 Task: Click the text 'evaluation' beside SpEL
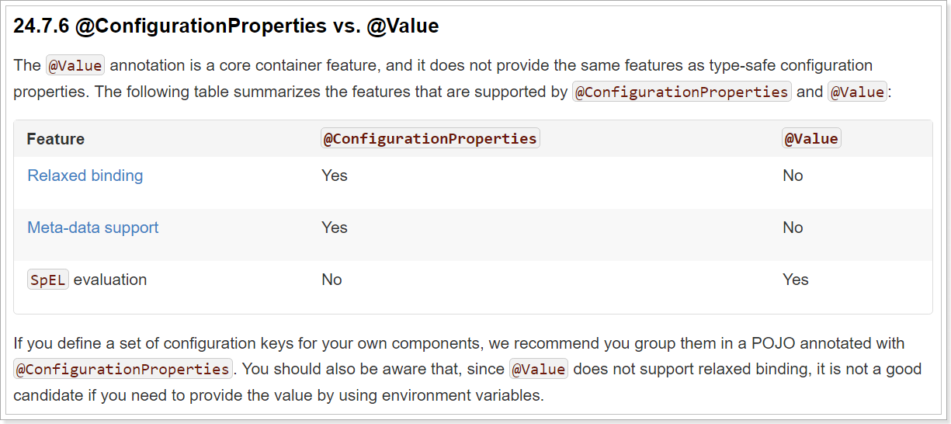click(110, 280)
